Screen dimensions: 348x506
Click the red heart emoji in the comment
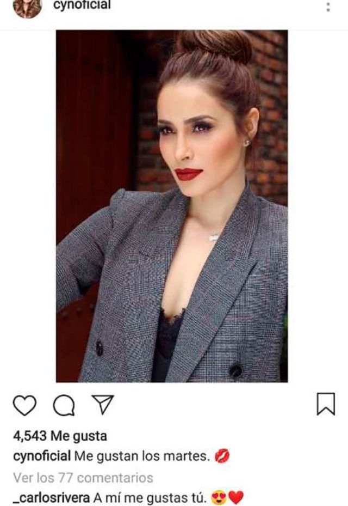[x=236, y=498]
